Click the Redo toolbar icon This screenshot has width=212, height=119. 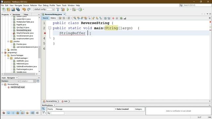(29, 10)
